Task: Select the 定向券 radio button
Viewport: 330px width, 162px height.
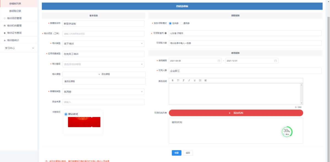Action: click(170, 23)
